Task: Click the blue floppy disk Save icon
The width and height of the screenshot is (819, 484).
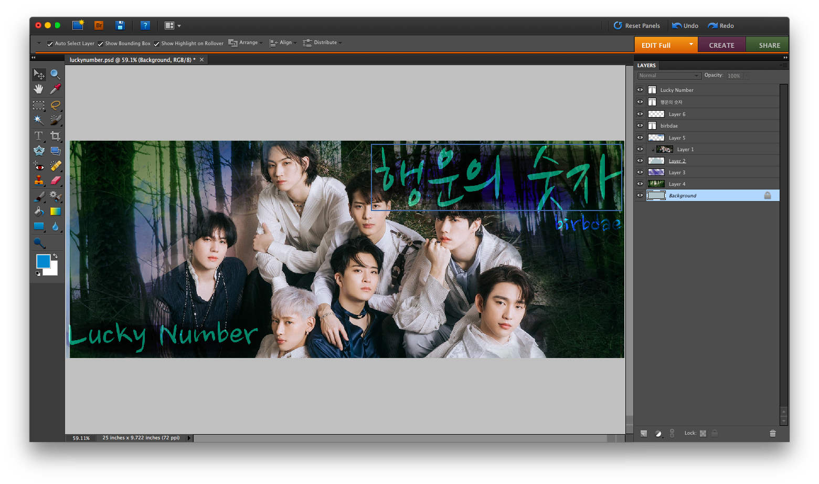Action: click(x=120, y=25)
